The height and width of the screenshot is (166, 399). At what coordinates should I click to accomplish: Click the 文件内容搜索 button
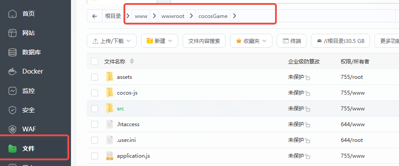[204, 41]
